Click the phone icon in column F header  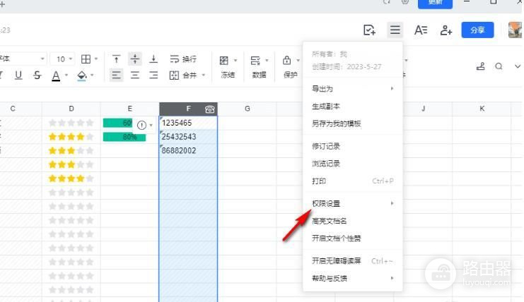pos(210,109)
